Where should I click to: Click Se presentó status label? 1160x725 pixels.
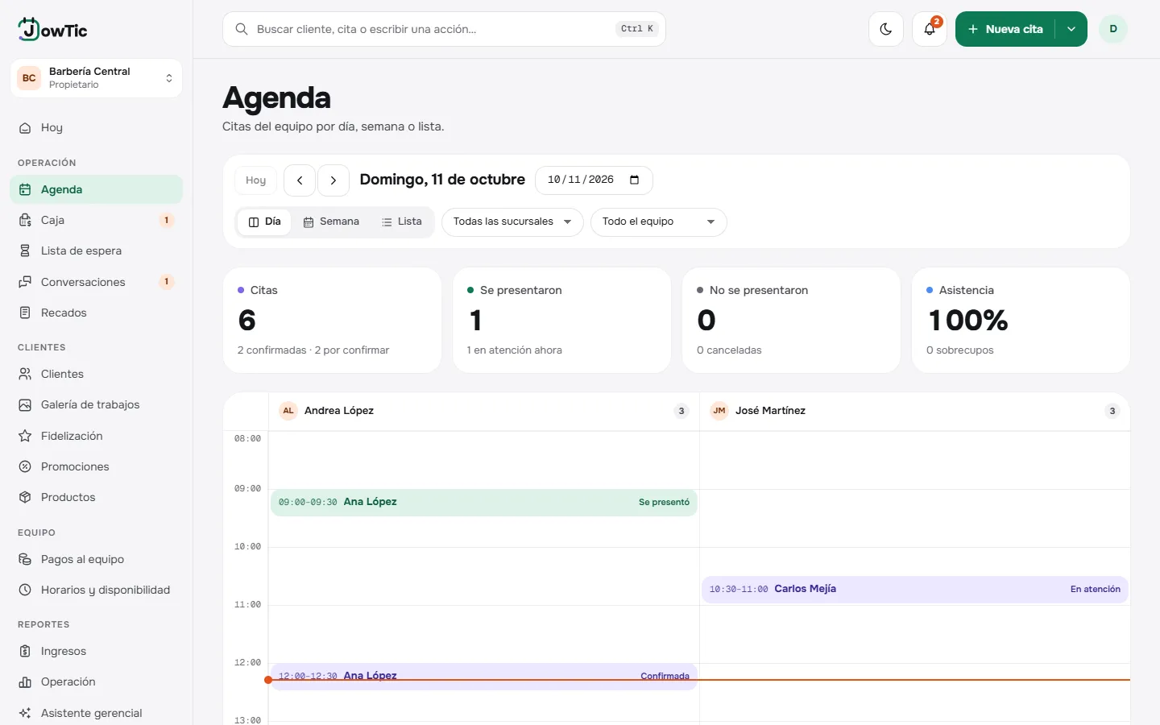click(664, 502)
